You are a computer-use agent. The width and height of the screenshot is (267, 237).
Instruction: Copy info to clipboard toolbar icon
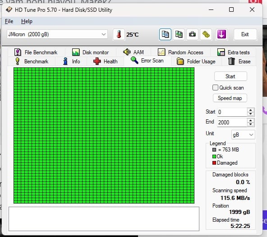(x=165, y=34)
